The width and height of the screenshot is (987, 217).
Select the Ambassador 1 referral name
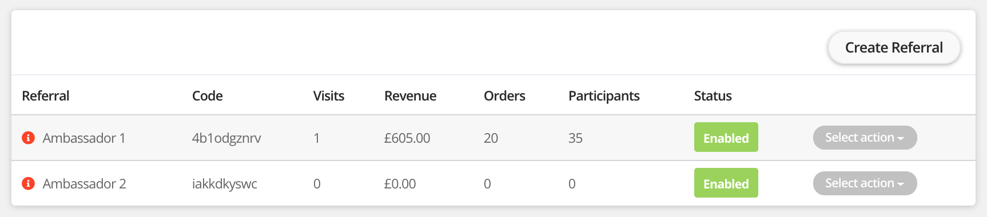click(x=84, y=138)
